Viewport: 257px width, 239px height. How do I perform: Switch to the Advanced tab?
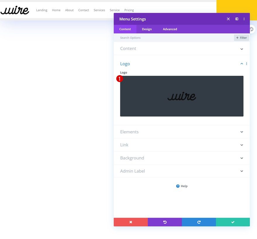coord(170,29)
